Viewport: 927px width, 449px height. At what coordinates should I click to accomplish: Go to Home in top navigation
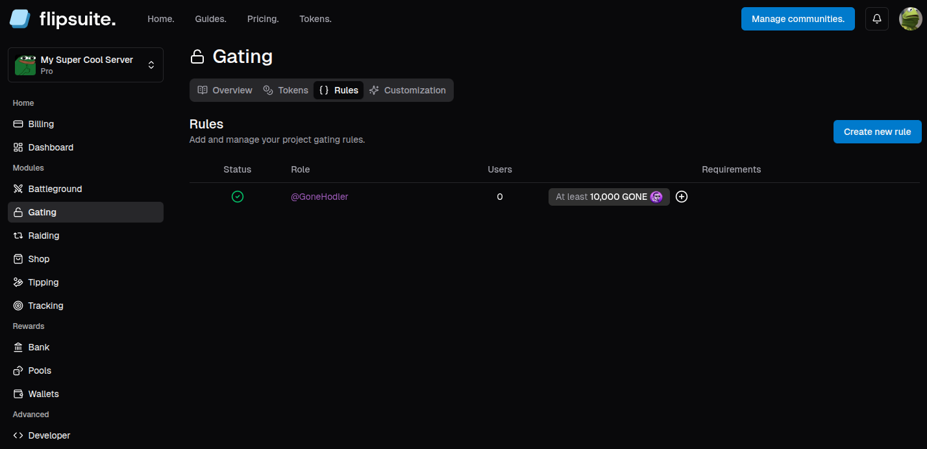click(161, 19)
